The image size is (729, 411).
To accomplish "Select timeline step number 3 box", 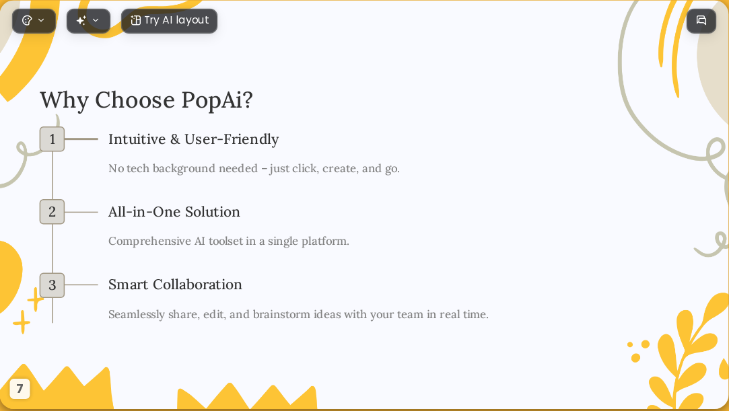I will [x=52, y=285].
